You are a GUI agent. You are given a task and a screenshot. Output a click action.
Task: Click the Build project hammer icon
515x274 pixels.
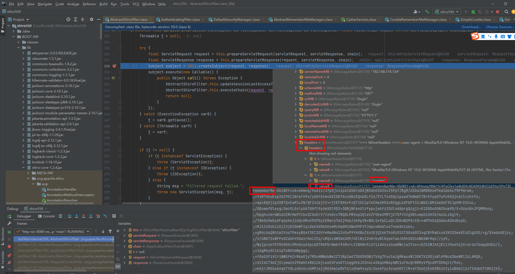427,12
